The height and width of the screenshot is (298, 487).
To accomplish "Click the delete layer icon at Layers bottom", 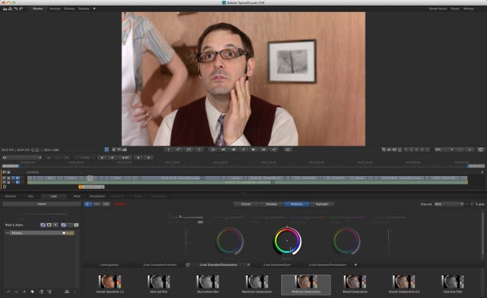I will [50, 292].
